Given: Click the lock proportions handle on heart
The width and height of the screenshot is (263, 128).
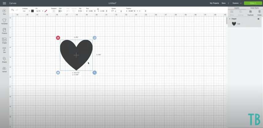Looking at the screenshot, I should pos(58,73).
